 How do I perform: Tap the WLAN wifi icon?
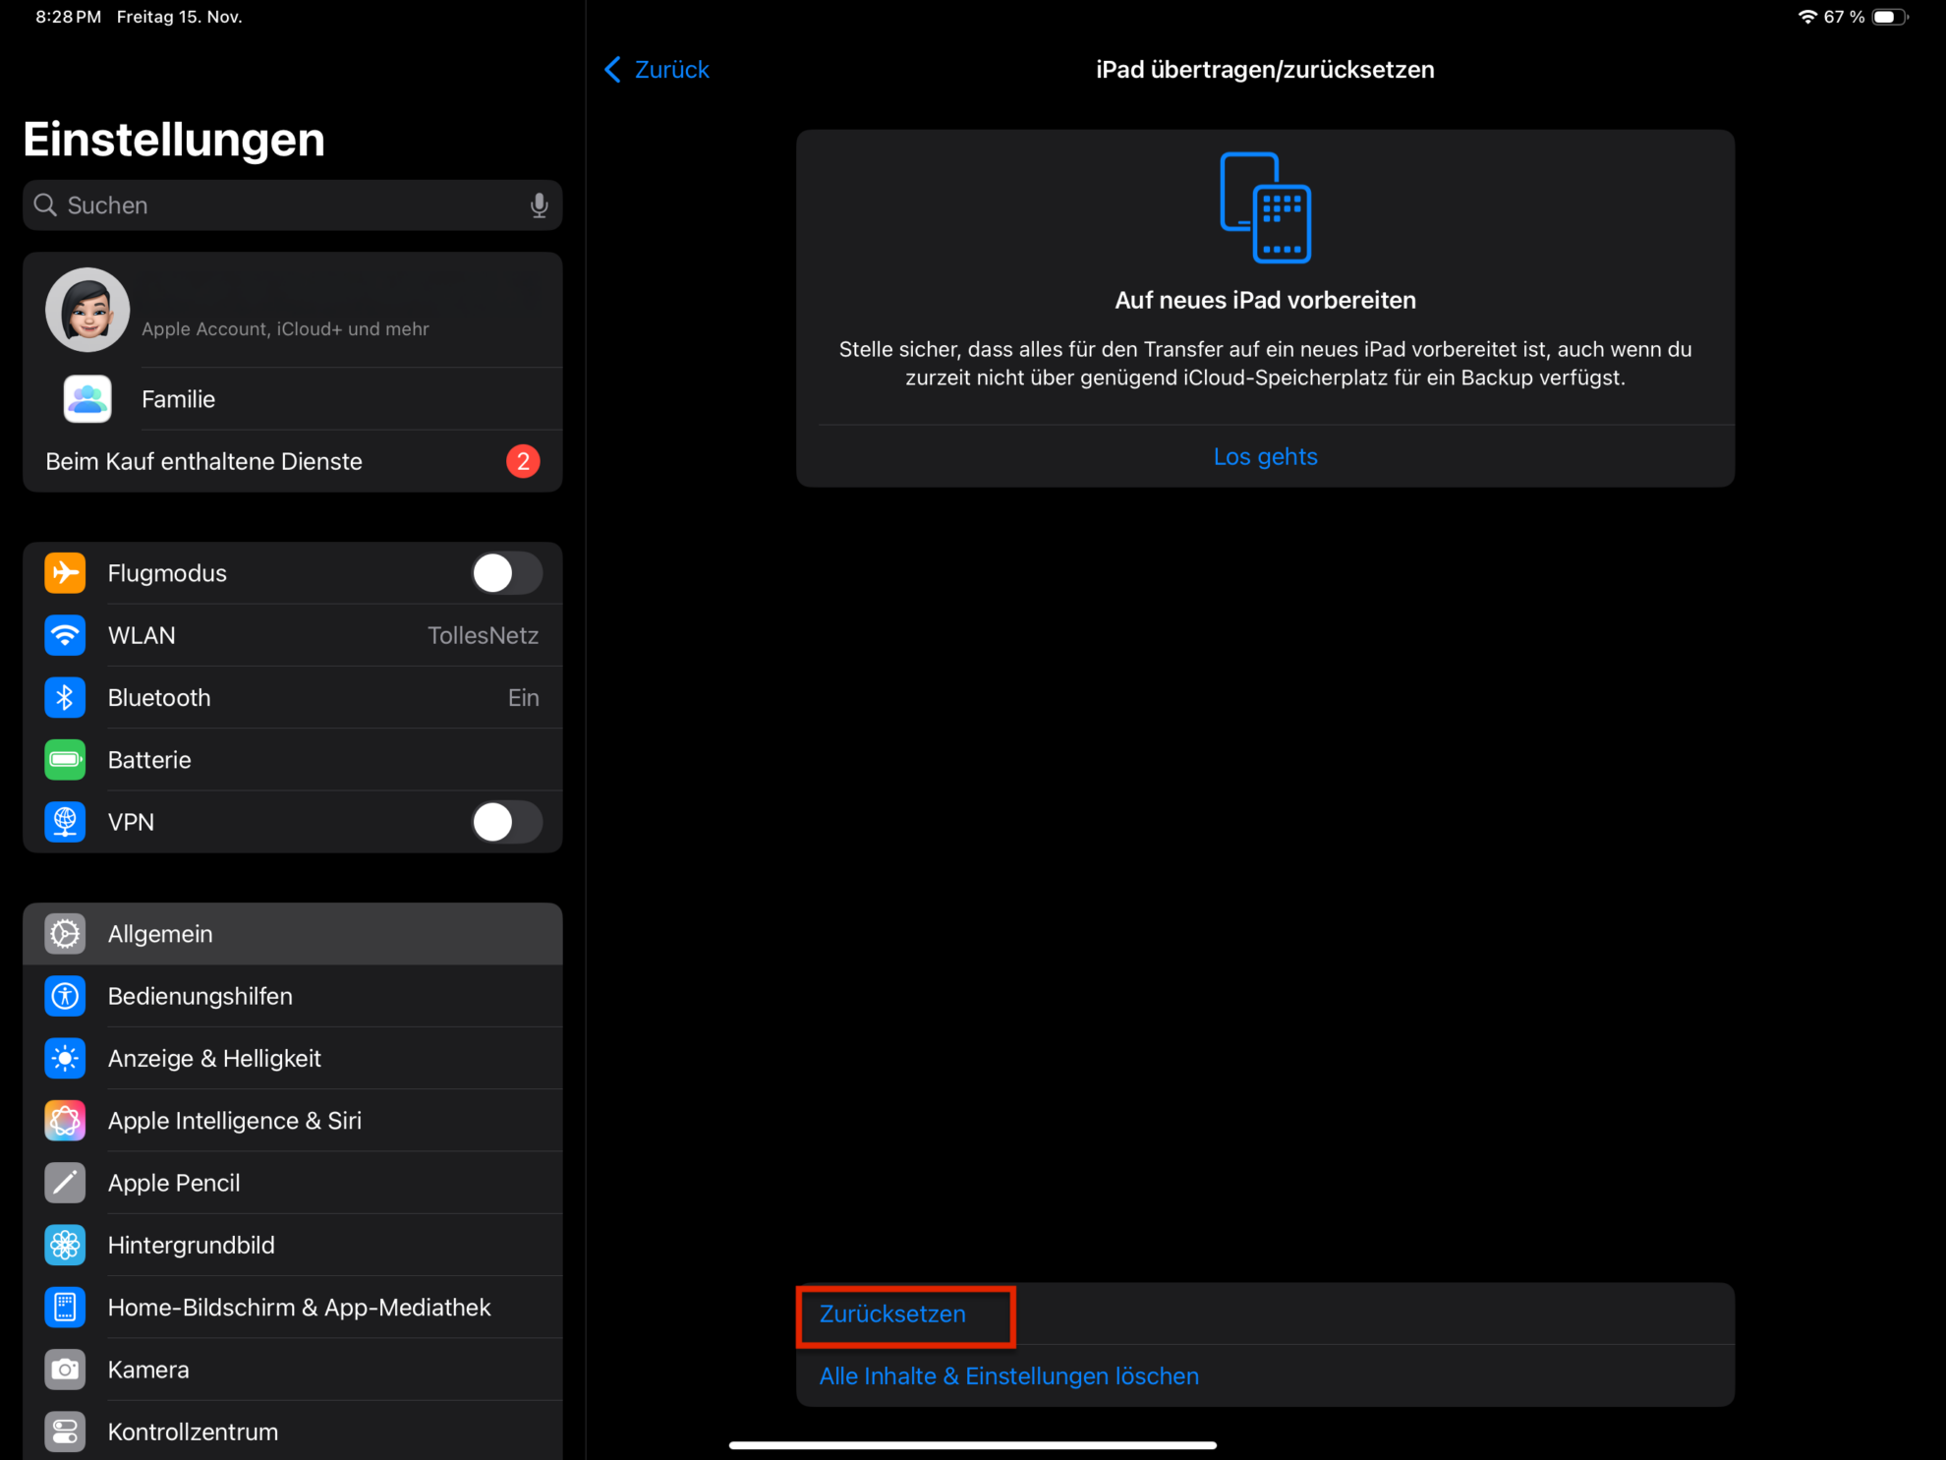[65, 635]
